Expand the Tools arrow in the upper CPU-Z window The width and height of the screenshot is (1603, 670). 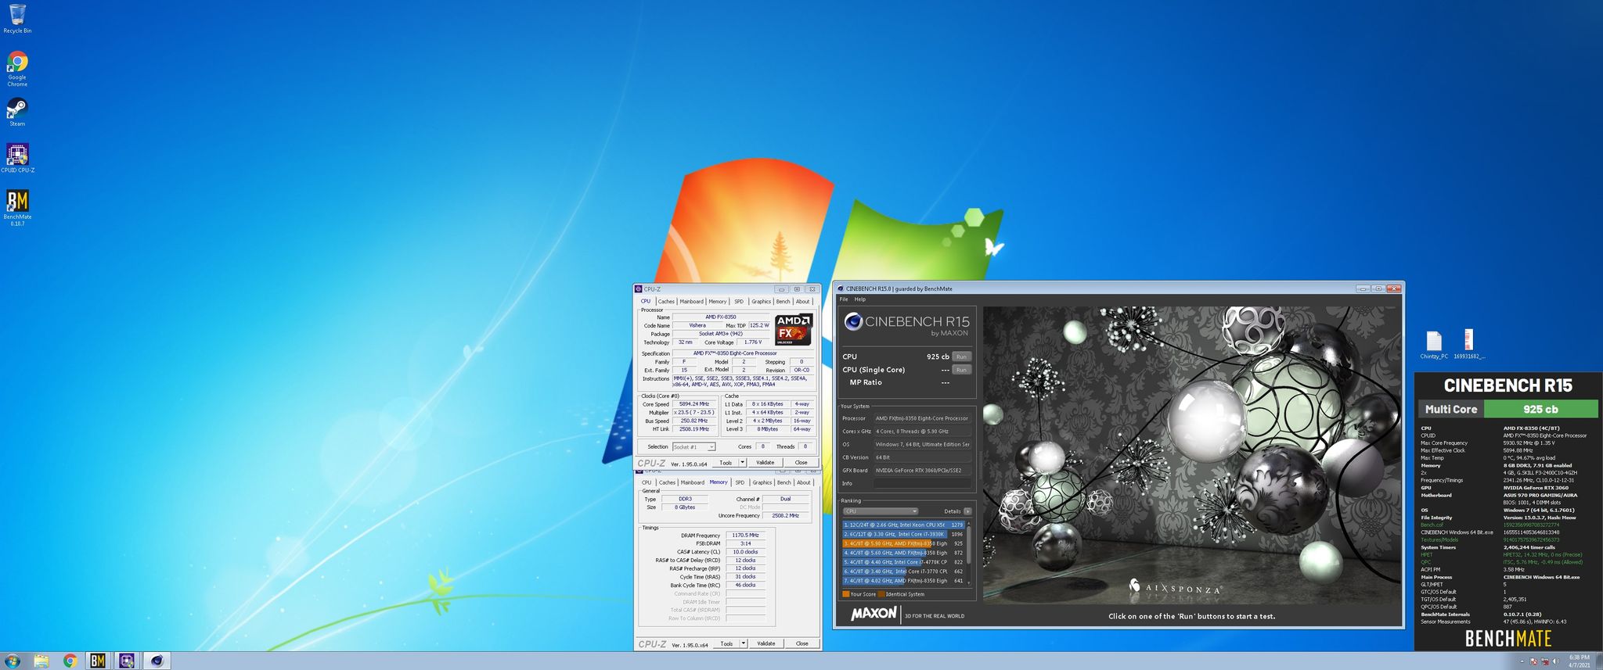(743, 463)
